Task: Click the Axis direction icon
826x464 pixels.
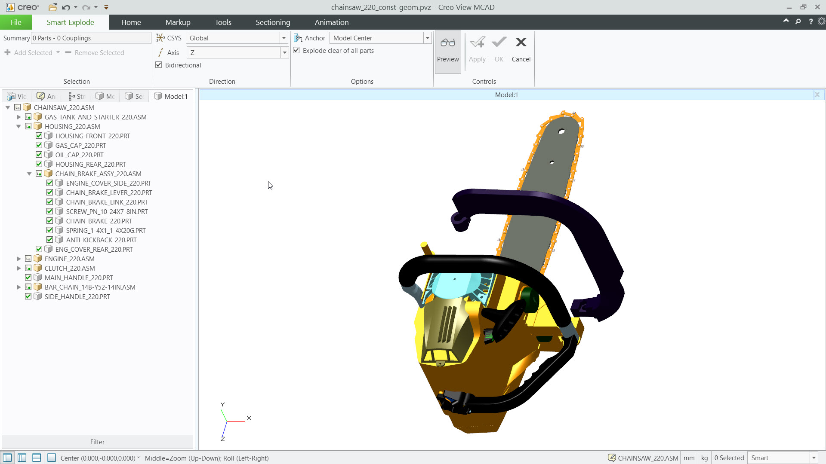Action: 161,52
